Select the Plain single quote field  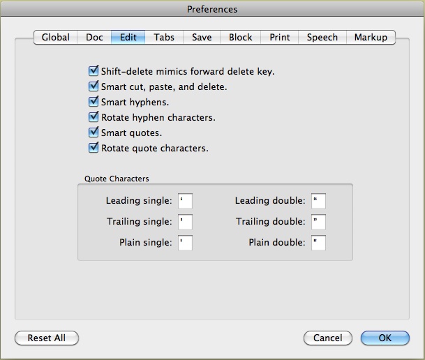(185, 243)
